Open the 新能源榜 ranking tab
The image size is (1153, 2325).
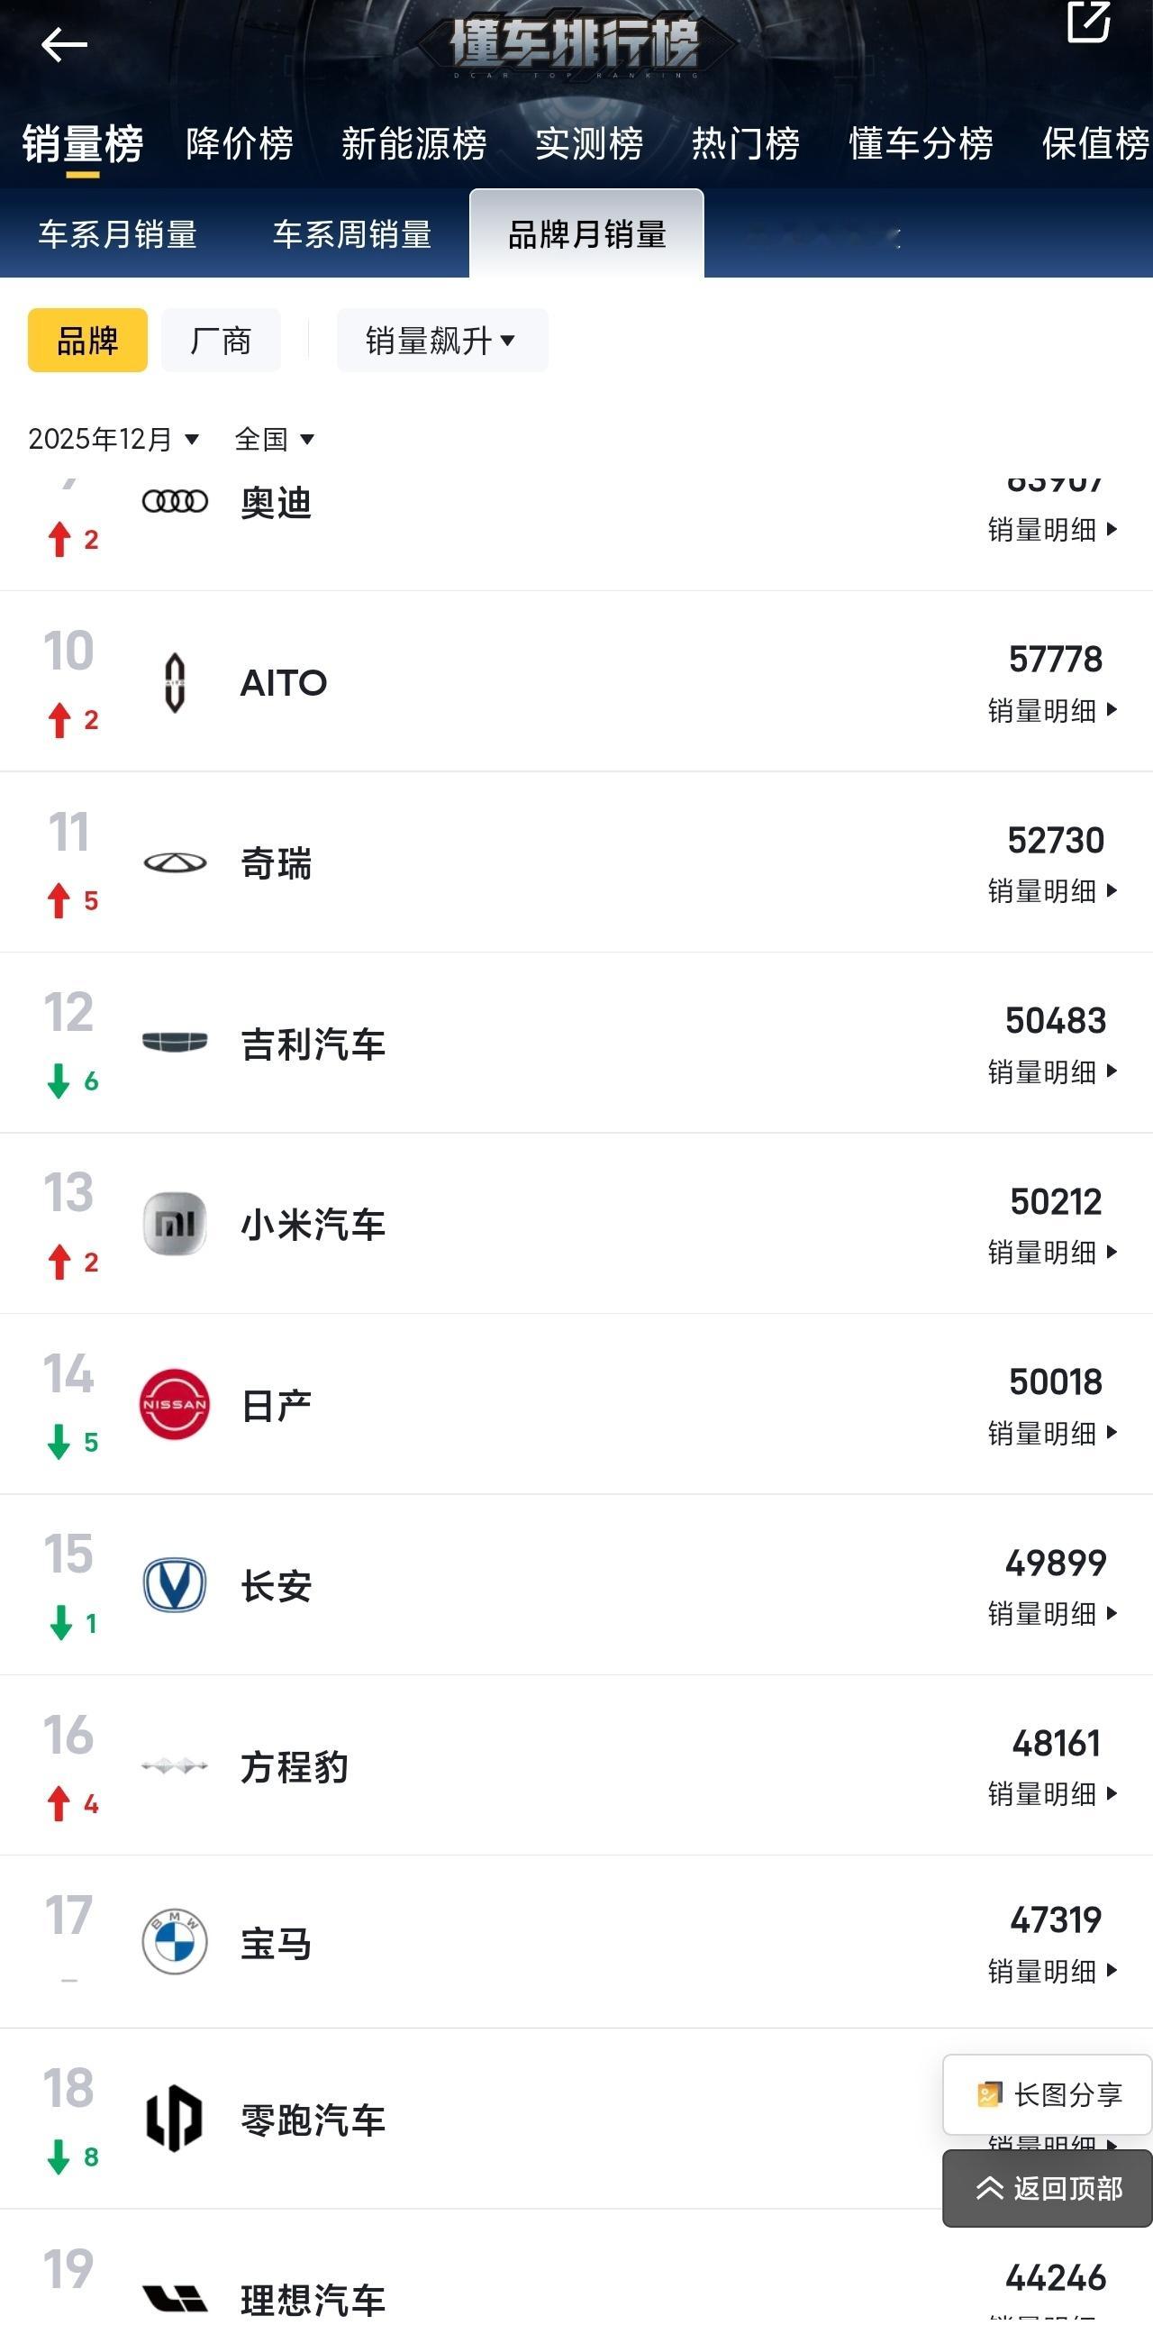414,143
